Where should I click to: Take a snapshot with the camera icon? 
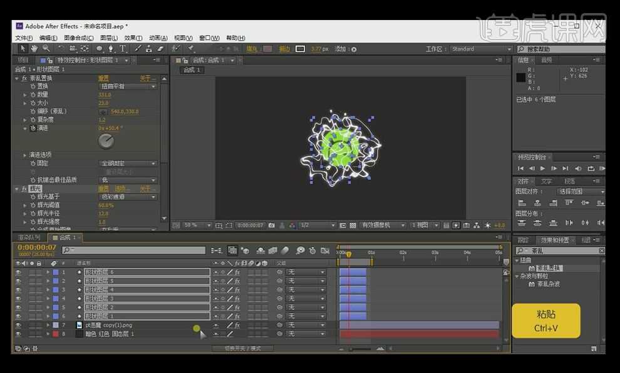coord(271,225)
